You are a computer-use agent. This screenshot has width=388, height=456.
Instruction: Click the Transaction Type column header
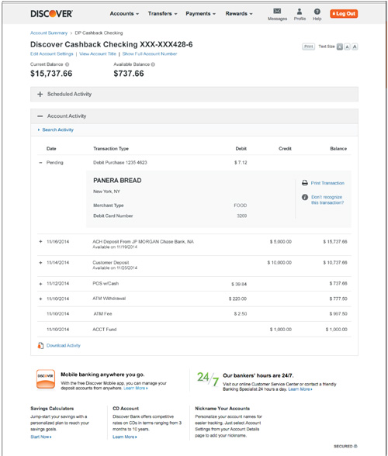[111, 149]
